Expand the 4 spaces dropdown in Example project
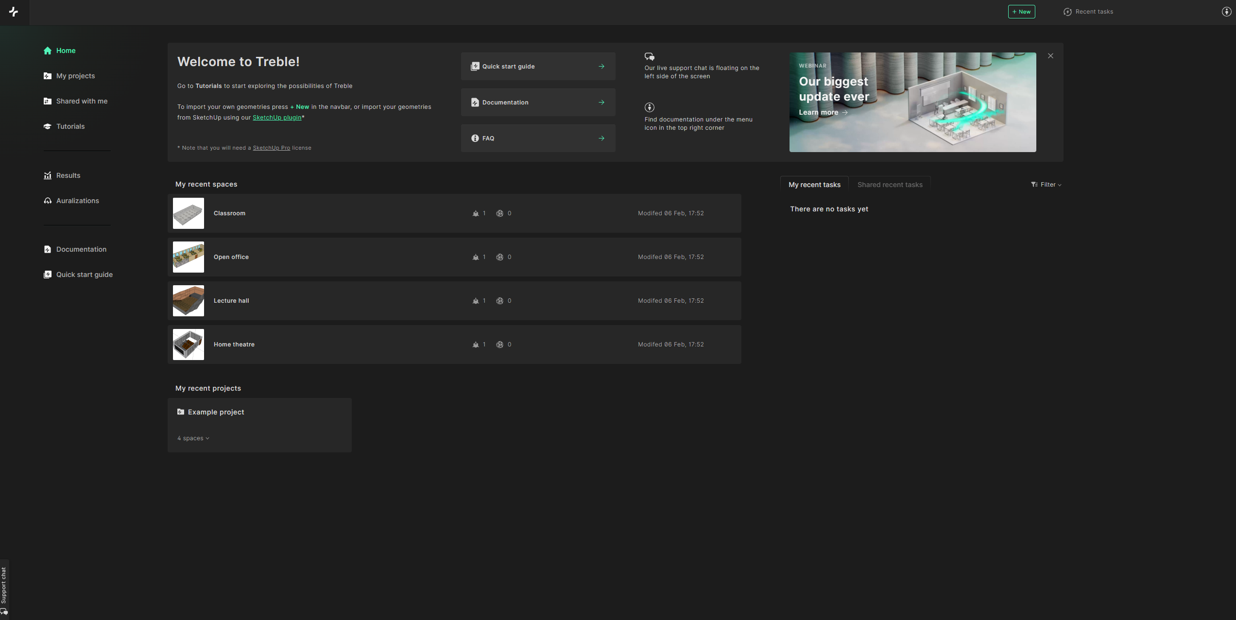 (x=193, y=438)
